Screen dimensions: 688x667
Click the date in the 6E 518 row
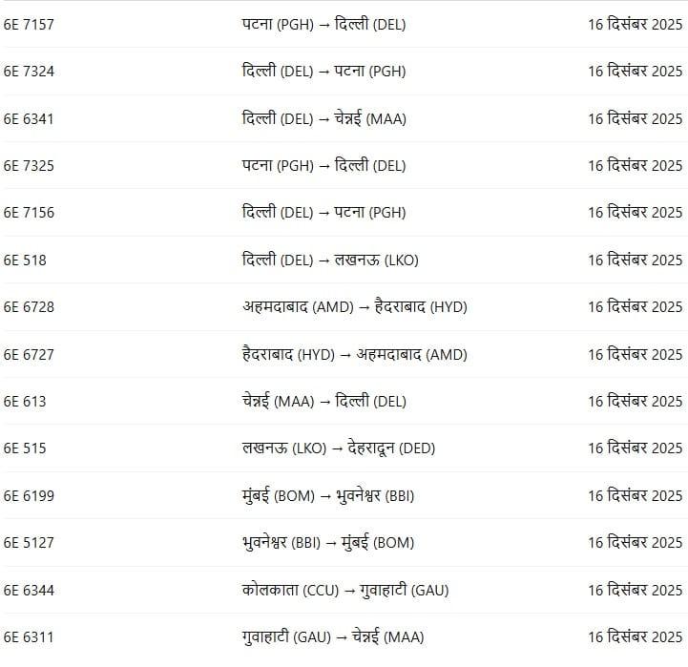pos(635,261)
